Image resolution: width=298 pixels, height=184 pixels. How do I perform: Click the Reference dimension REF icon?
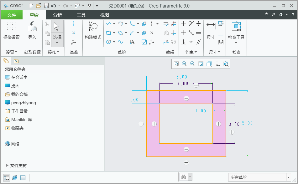(221, 42)
